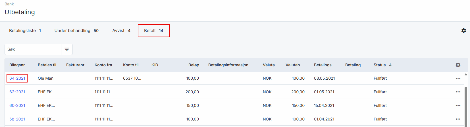Open the Avvist tab

[121, 31]
